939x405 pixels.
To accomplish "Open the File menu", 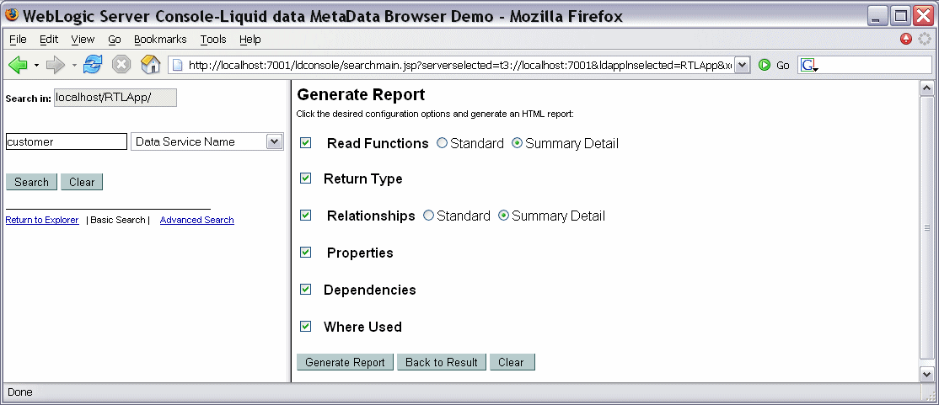I will [x=18, y=40].
